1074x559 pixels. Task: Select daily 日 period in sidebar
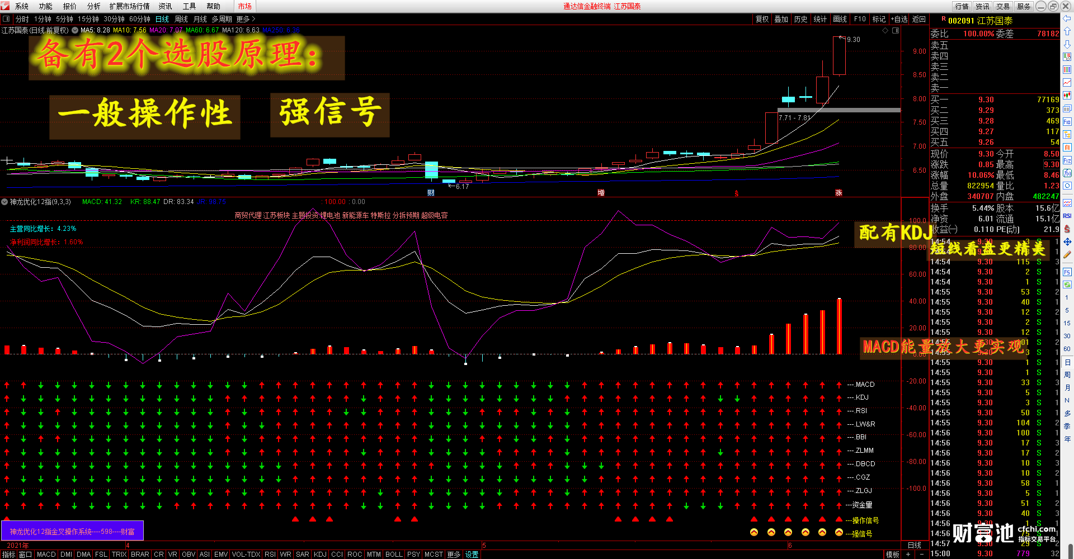pos(1067,362)
